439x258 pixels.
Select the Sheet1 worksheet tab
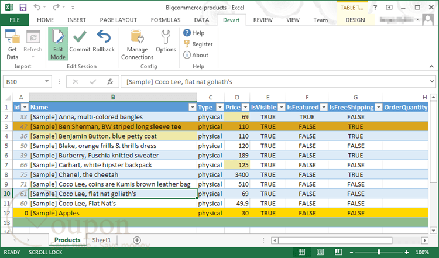point(102,240)
